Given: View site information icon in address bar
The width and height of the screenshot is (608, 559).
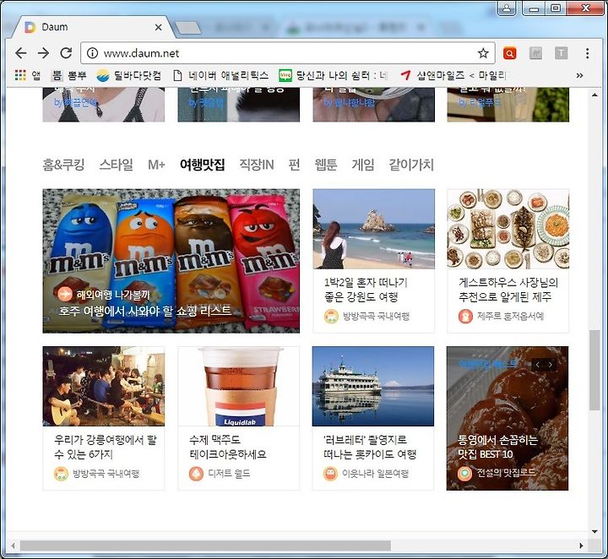Looking at the screenshot, I should click(92, 53).
